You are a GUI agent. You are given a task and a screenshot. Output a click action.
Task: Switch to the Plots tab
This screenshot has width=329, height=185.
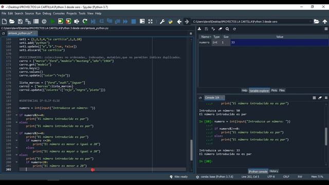point(274,90)
